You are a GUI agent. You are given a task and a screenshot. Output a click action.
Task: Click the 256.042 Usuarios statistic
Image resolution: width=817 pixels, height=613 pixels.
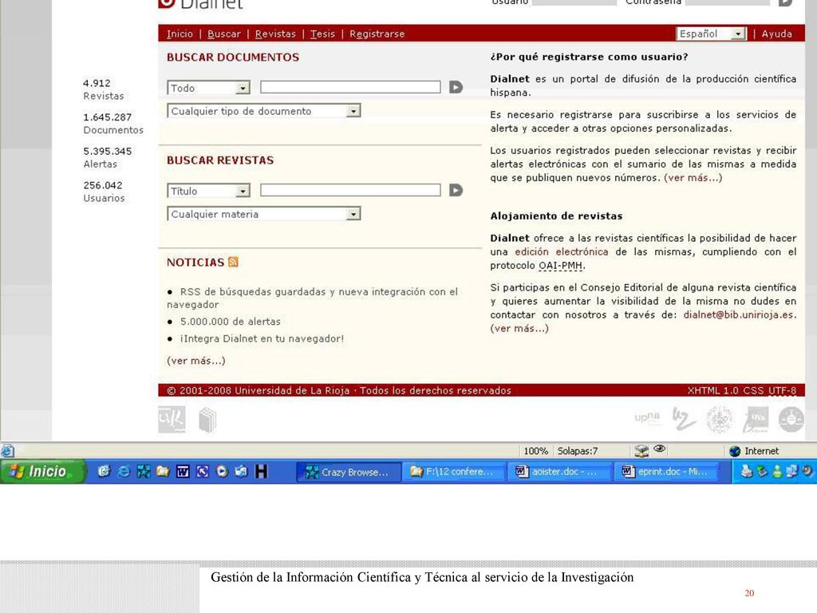click(x=104, y=192)
